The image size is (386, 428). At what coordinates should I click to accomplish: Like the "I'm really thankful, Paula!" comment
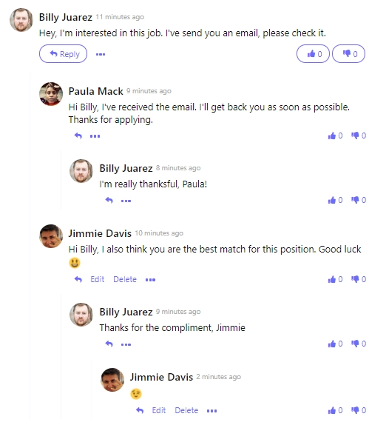(x=335, y=201)
